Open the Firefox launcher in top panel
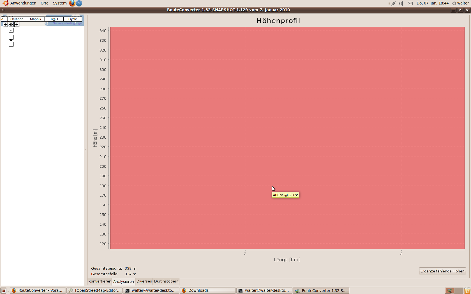Image resolution: width=471 pixels, height=294 pixels. (72, 3)
